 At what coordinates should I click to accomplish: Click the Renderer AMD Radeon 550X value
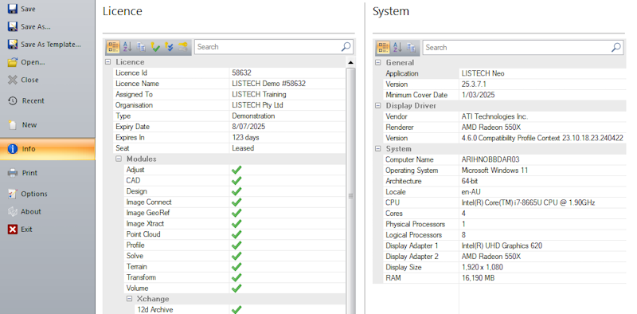click(x=491, y=128)
